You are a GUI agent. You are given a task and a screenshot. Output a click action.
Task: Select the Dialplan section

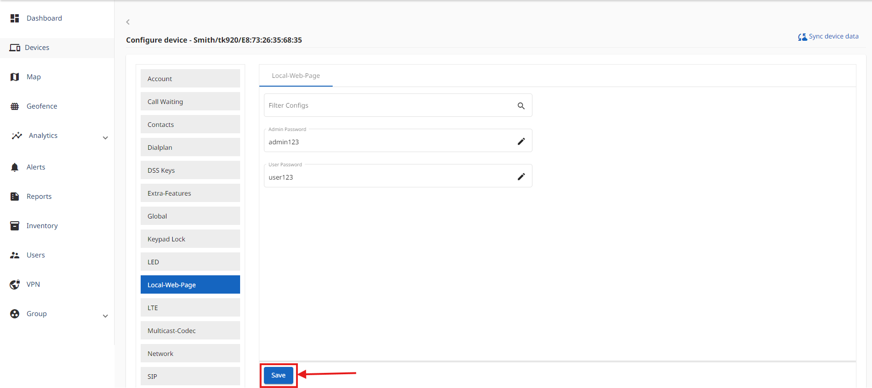(x=190, y=147)
